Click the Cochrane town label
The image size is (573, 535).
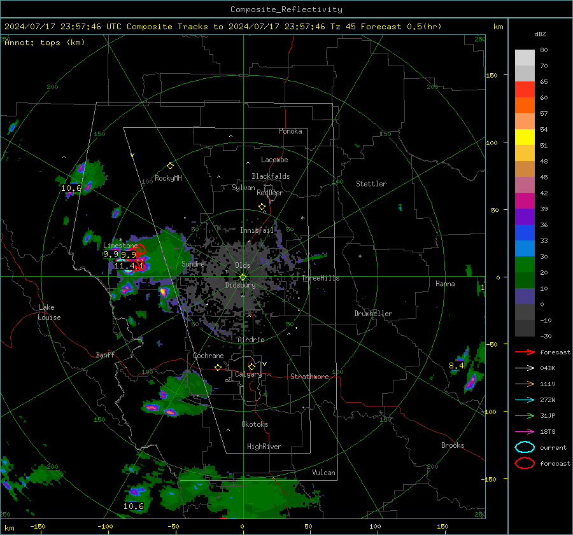click(208, 356)
